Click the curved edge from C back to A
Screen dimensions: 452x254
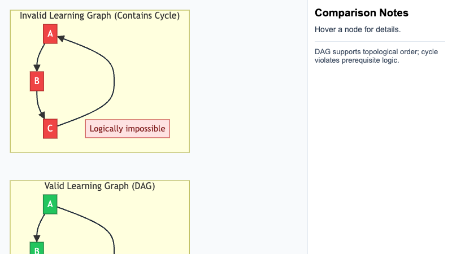[114, 81]
